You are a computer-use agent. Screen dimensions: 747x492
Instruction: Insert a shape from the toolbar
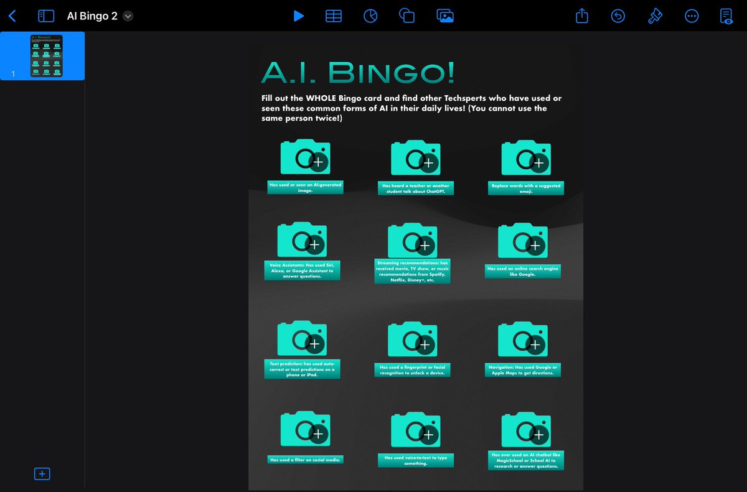407,16
